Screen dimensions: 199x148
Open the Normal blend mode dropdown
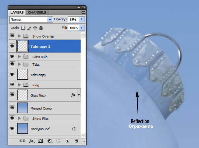click(31, 20)
